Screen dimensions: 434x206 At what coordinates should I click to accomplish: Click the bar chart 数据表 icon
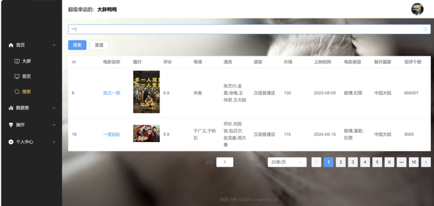click(11, 108)
